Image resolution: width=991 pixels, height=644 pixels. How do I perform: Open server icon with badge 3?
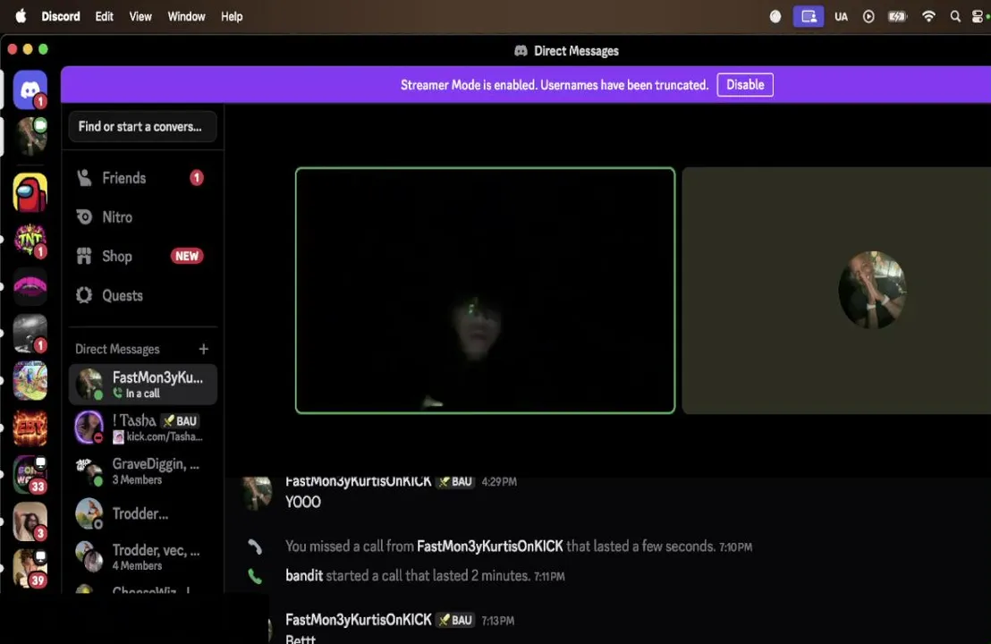point(30,521)
